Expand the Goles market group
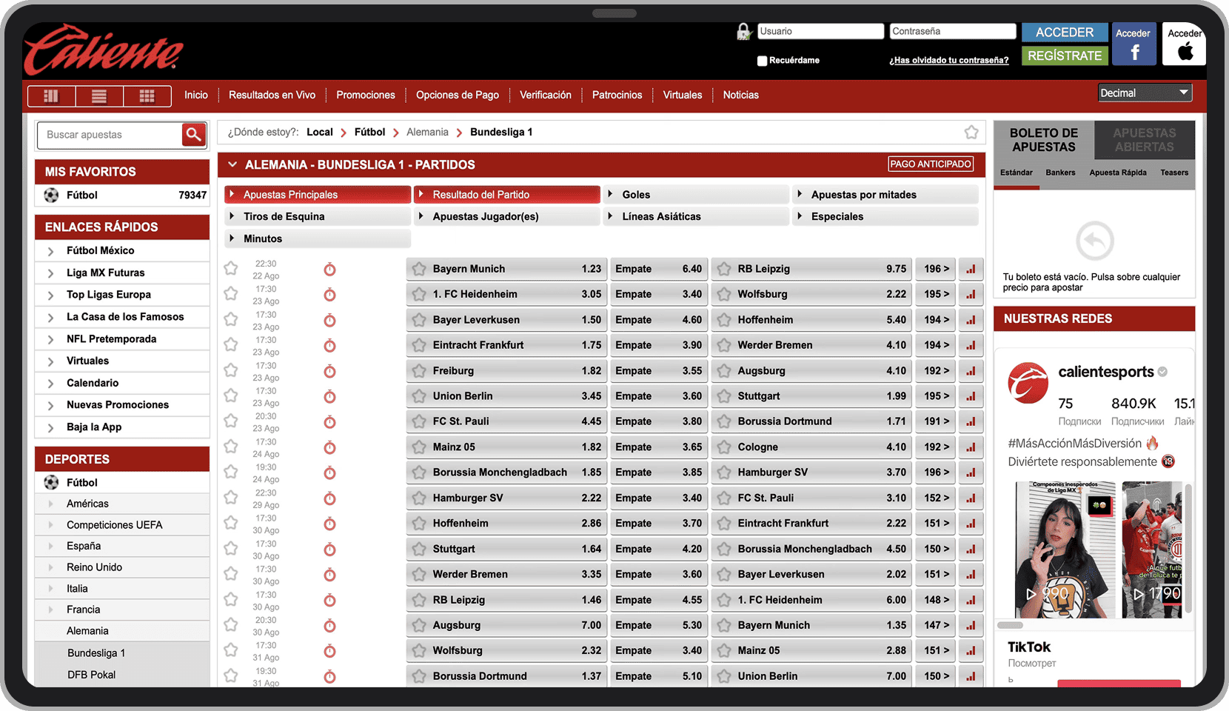 pos(696,195)
